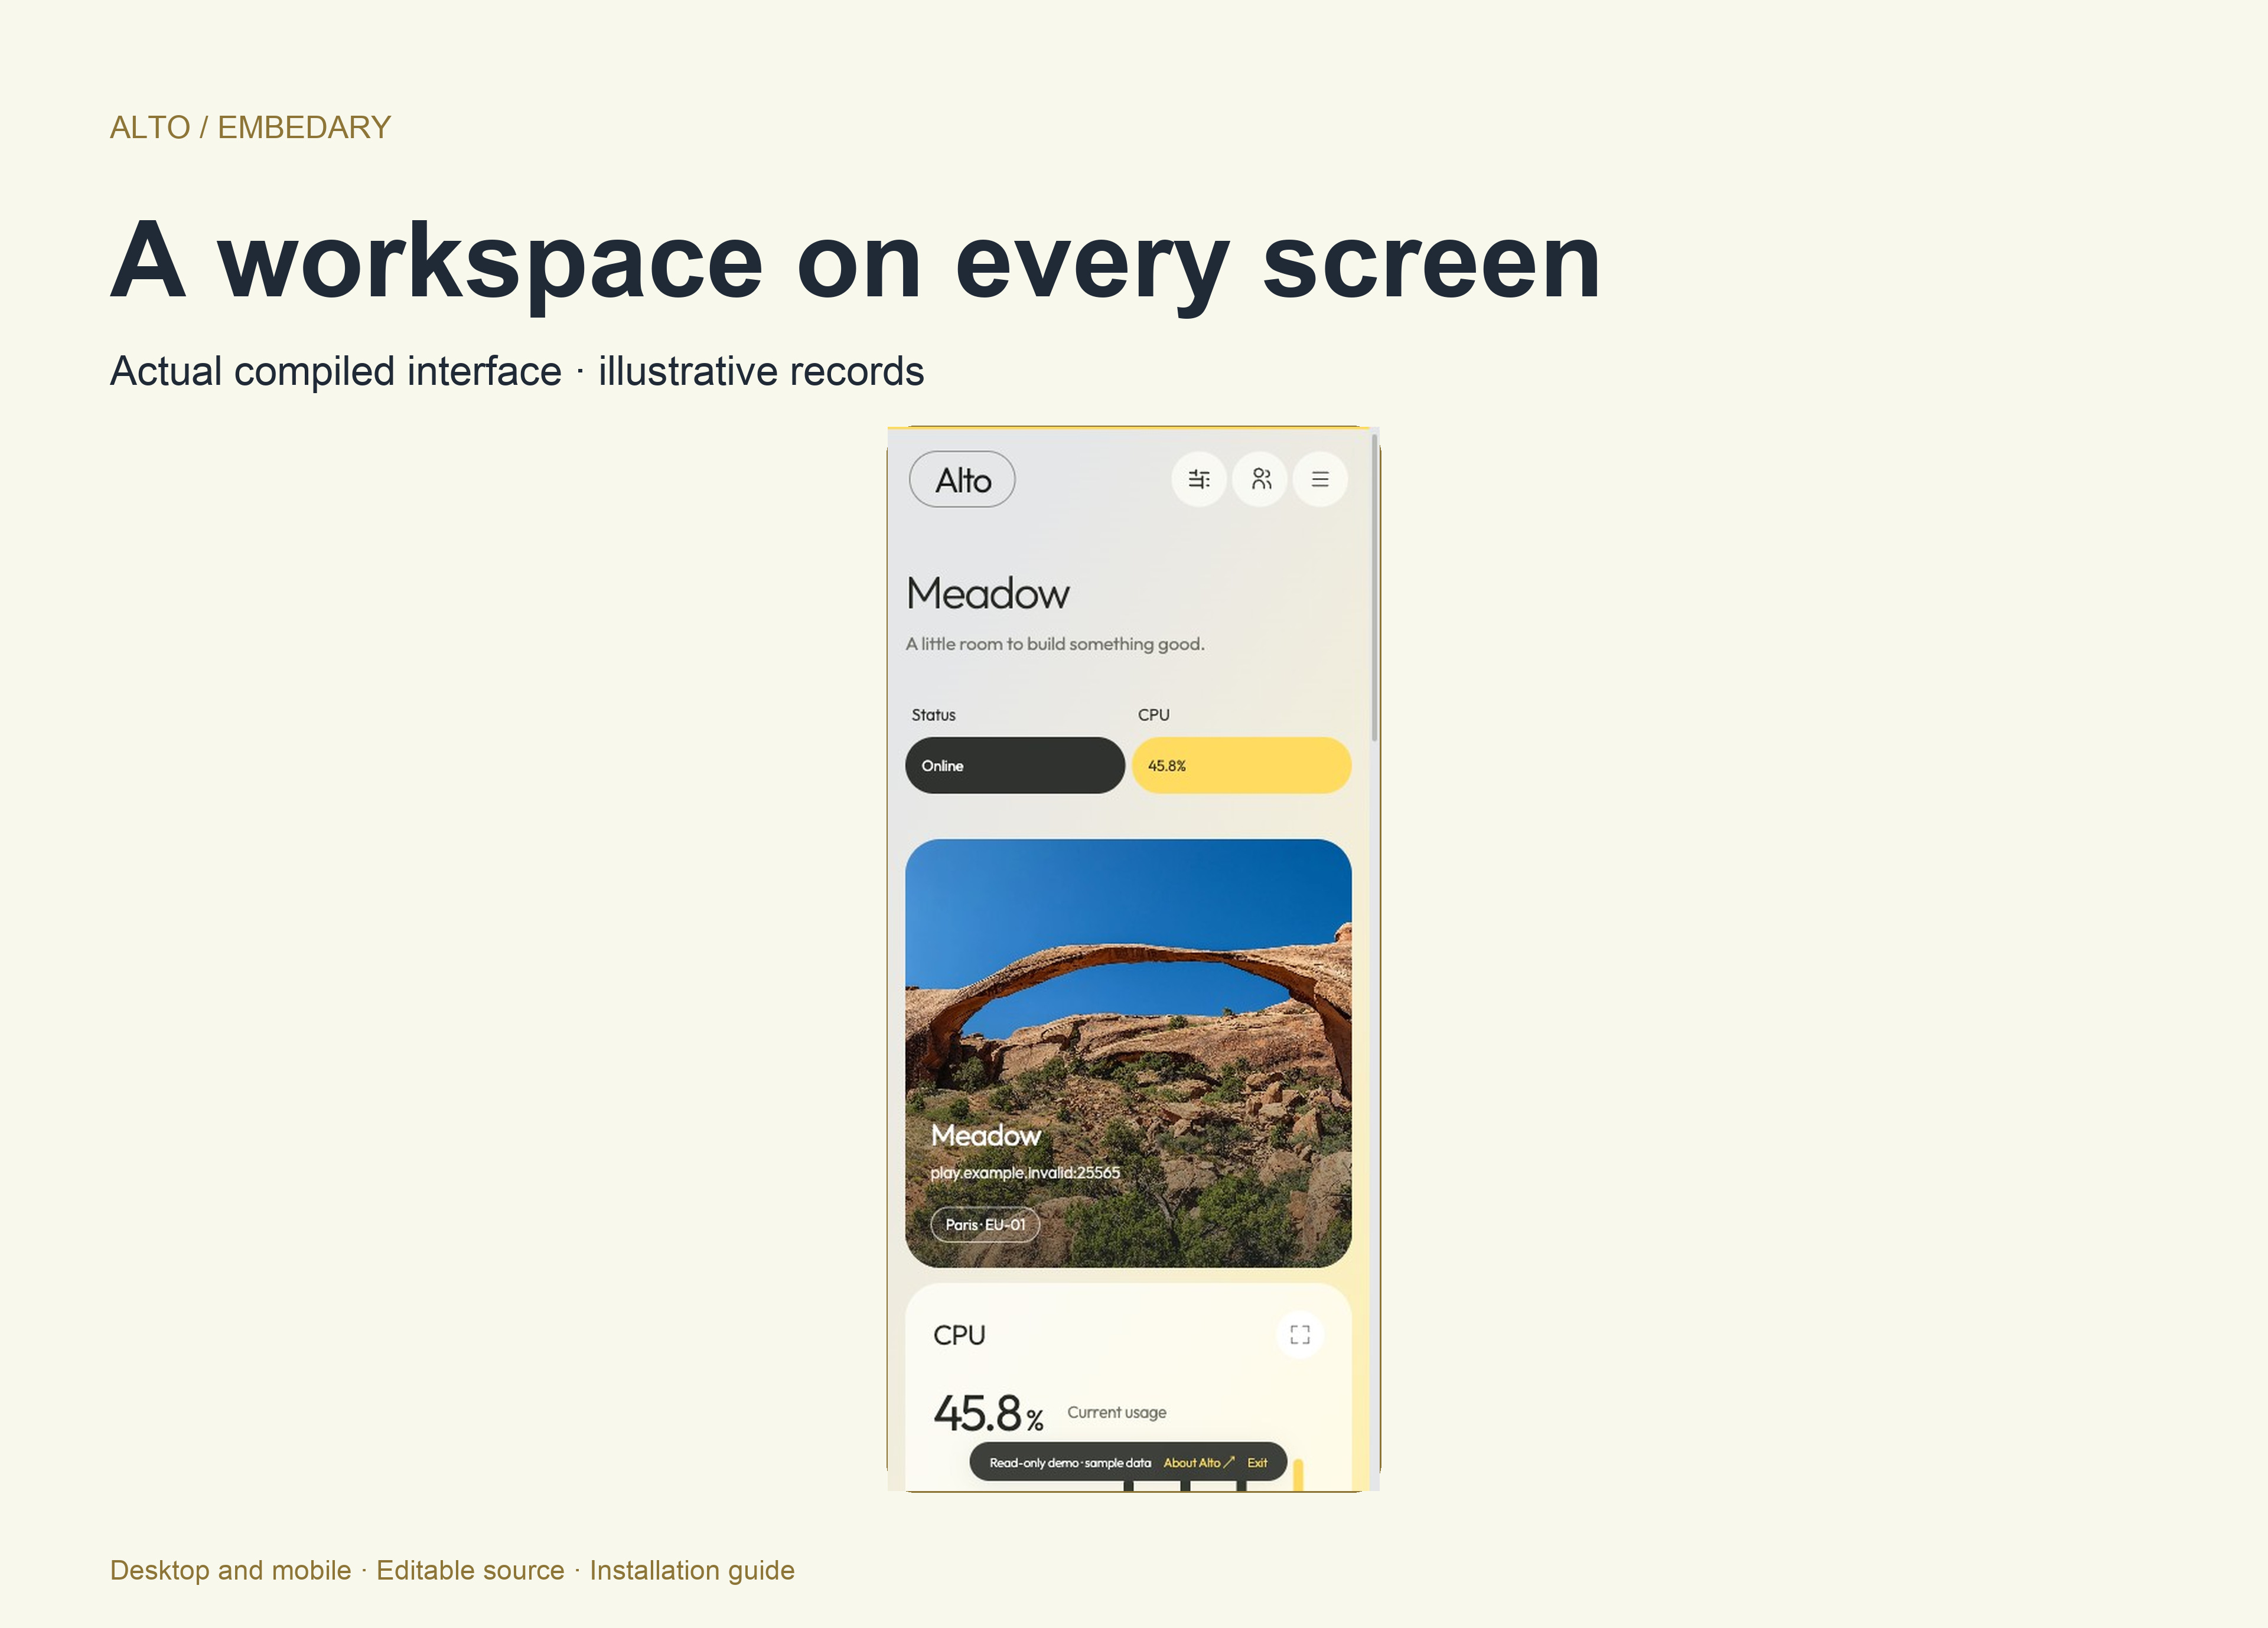Open the hamburger menu icon
This screenshot has height=1628, width=2268.
pyautogui.click(x=1320, y=480)
